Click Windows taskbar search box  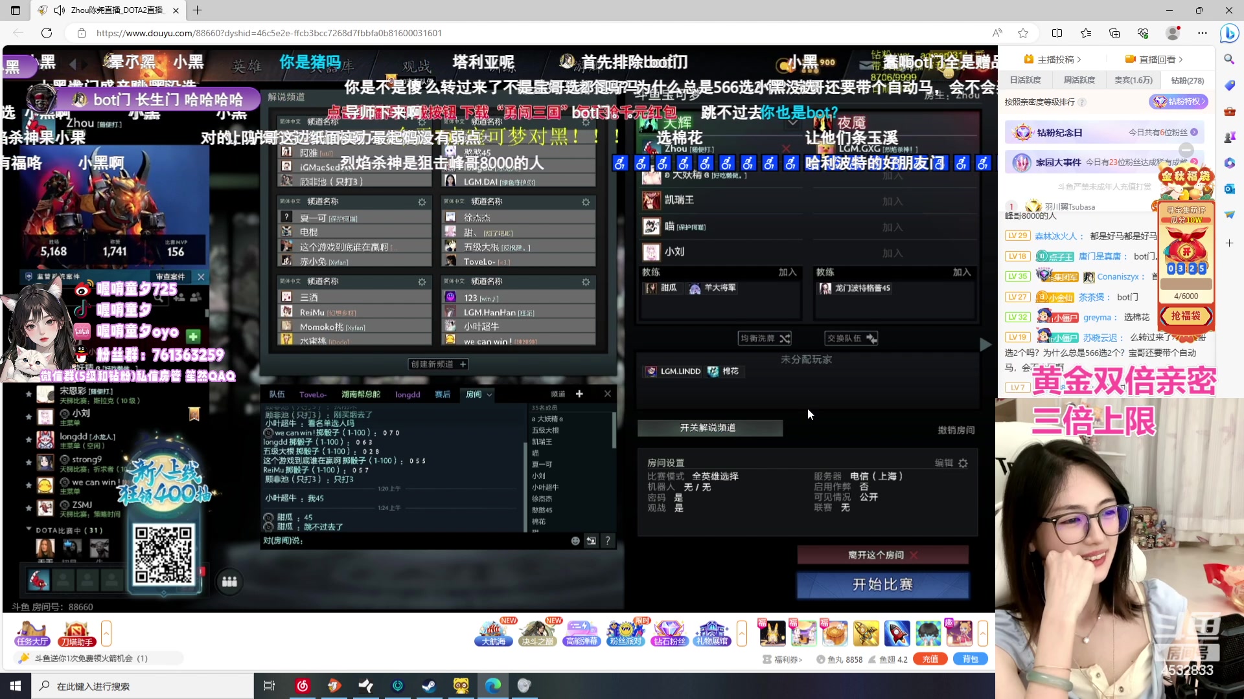(x=143, y=686)
